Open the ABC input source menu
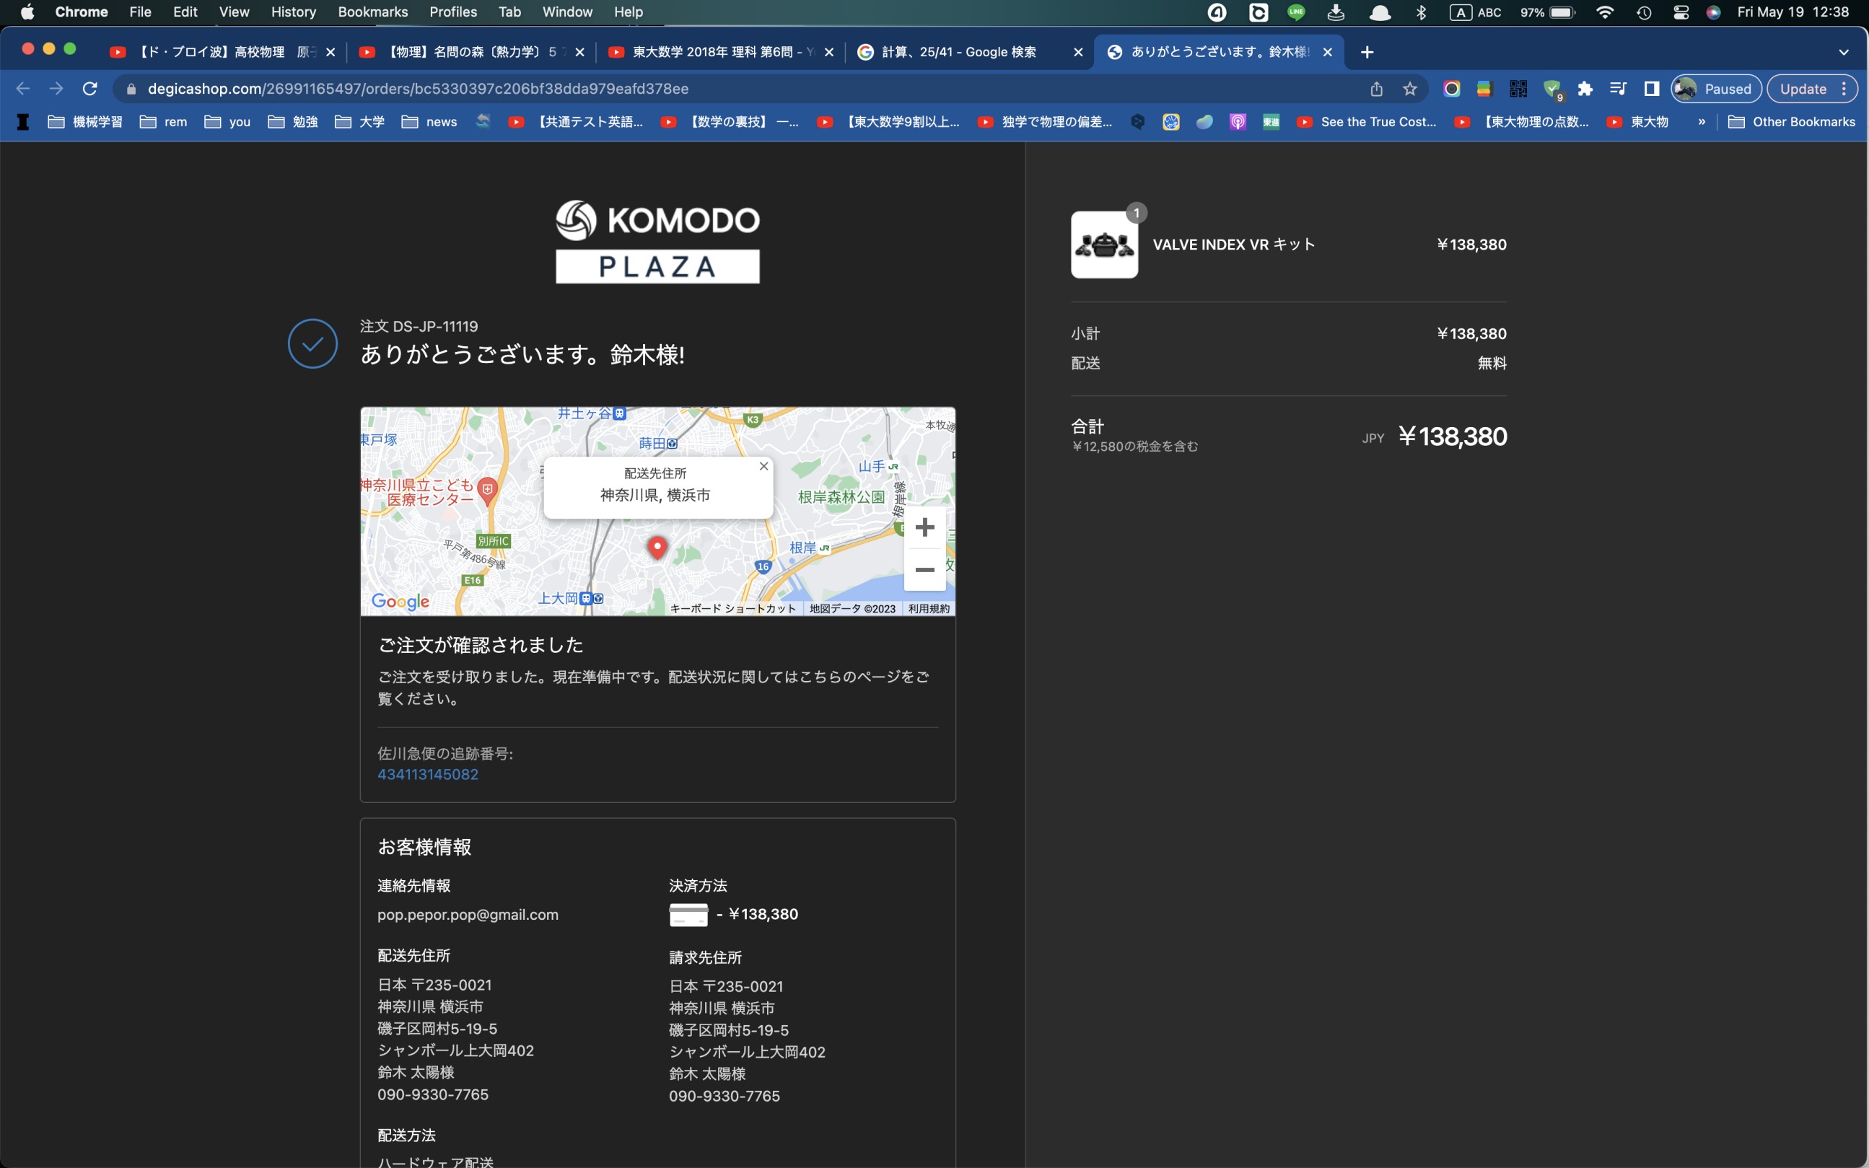This screenshot has height=1168, width=1869. (1475, 12)
